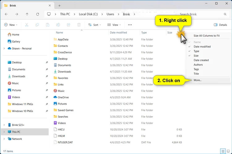232x154 pixels.
Task: Toggle the Type column checkmark
Action: [196, 51]
